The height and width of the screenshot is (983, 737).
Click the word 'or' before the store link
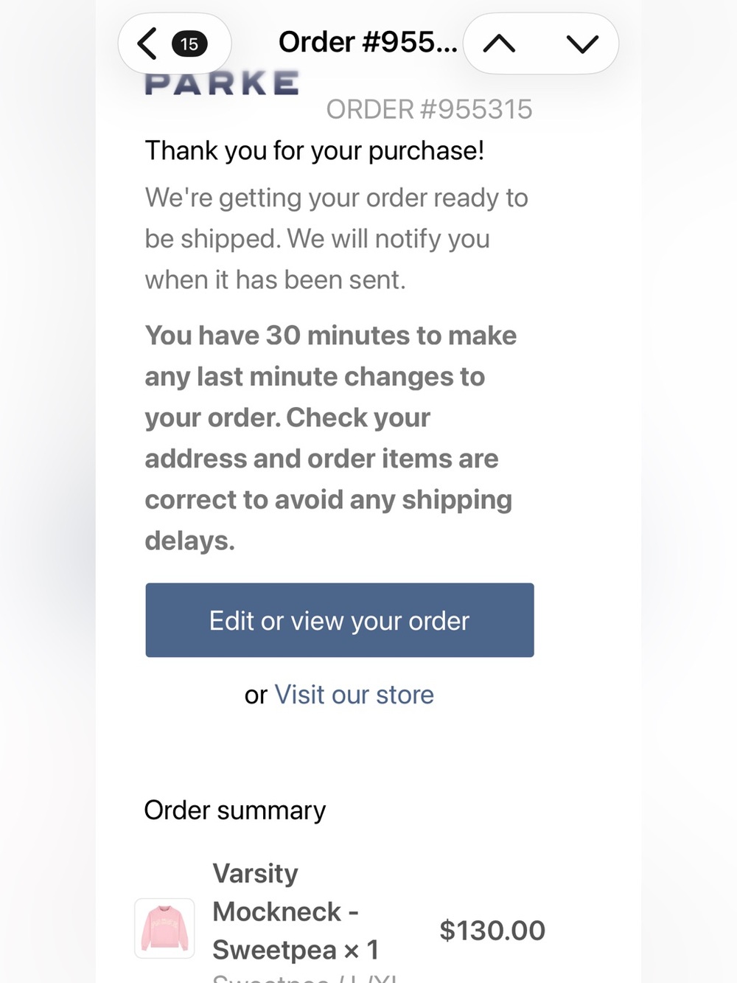pyautogui.click(x=256, y=695)
